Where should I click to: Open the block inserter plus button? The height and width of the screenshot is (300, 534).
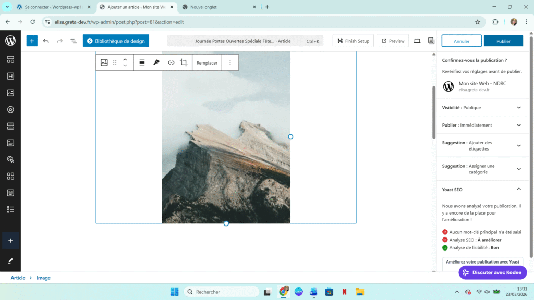click(32, 41)
